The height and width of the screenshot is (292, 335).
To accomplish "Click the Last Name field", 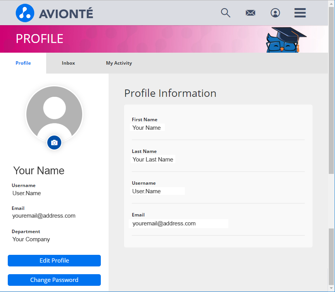I will 153,160.
